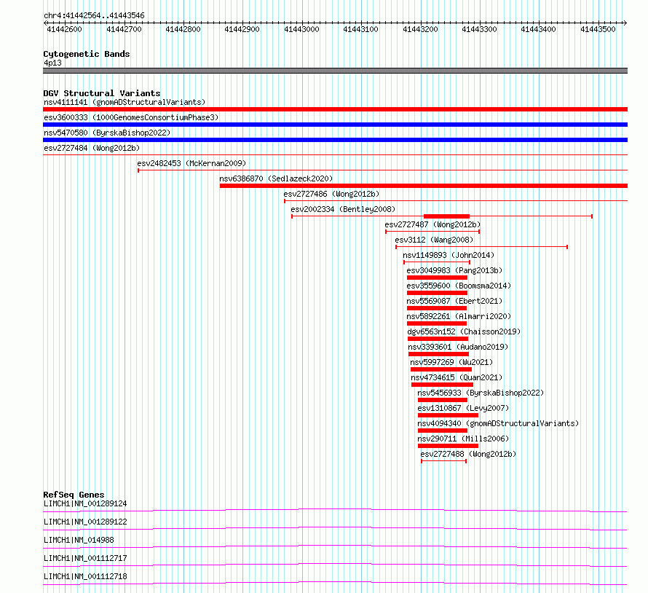Click the Cytogenetic Bands track title
This screenshot has height=593, width=648.
coord(87,54)
